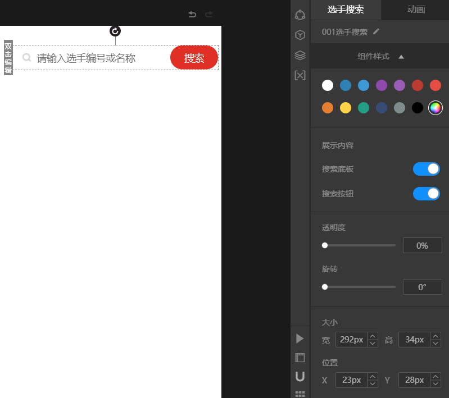Toggle the magnet snap icon
Viewport: 449px width, 398px height.
tap(300, 377)
